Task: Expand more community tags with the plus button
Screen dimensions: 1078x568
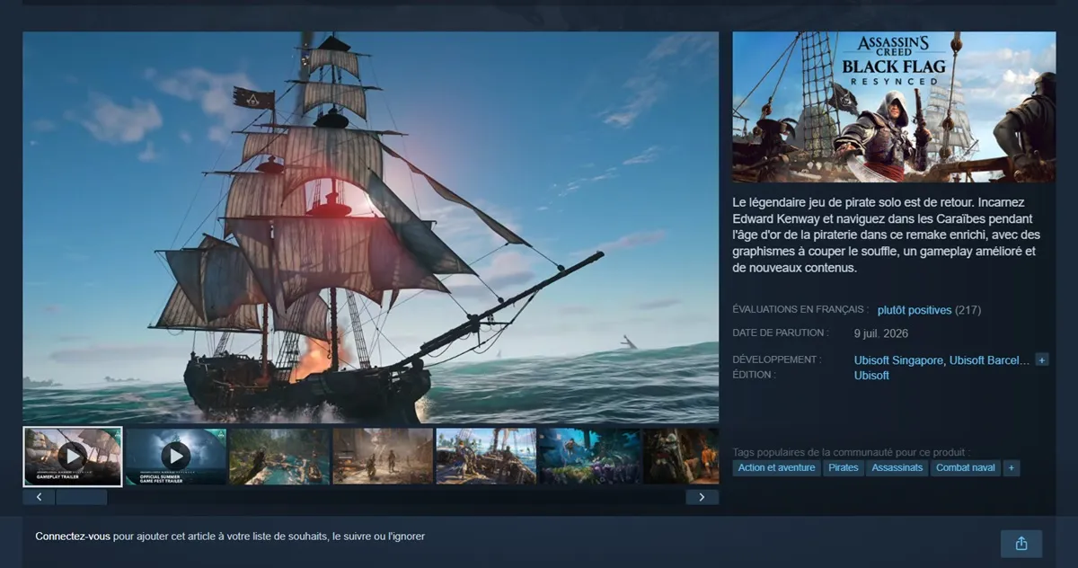Action: (x=1012, y=468)
